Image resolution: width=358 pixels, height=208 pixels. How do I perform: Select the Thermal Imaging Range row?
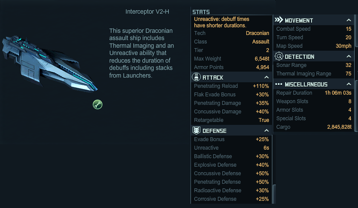coord(314,74)
